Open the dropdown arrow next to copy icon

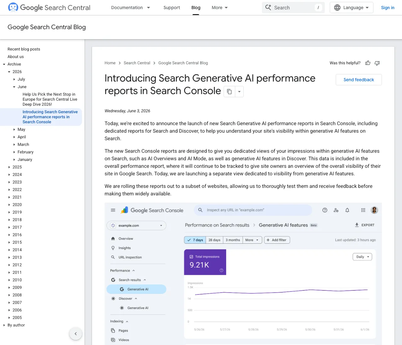[x=239, y=92]
